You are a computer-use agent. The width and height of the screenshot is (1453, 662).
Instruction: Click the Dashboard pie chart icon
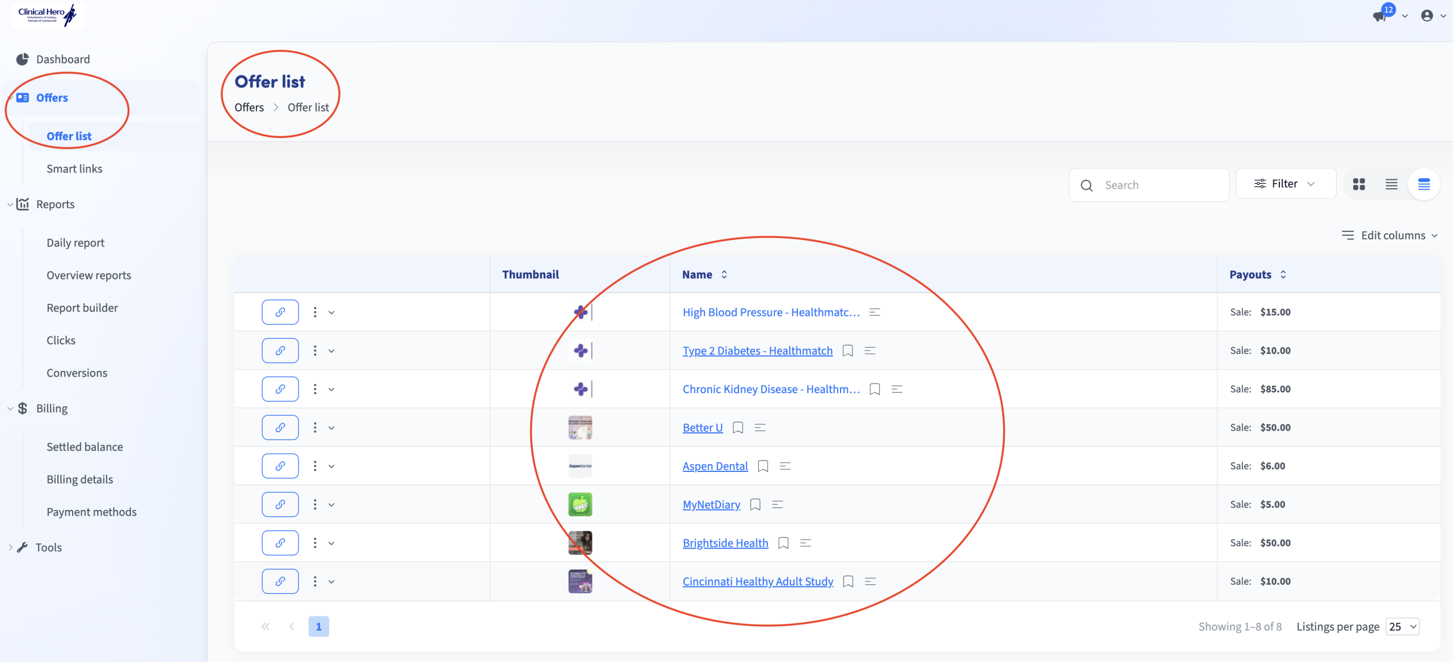(22, 59)
